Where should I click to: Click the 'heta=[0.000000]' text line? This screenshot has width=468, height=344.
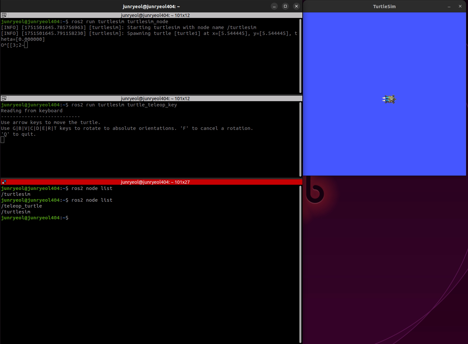[23, 39]
